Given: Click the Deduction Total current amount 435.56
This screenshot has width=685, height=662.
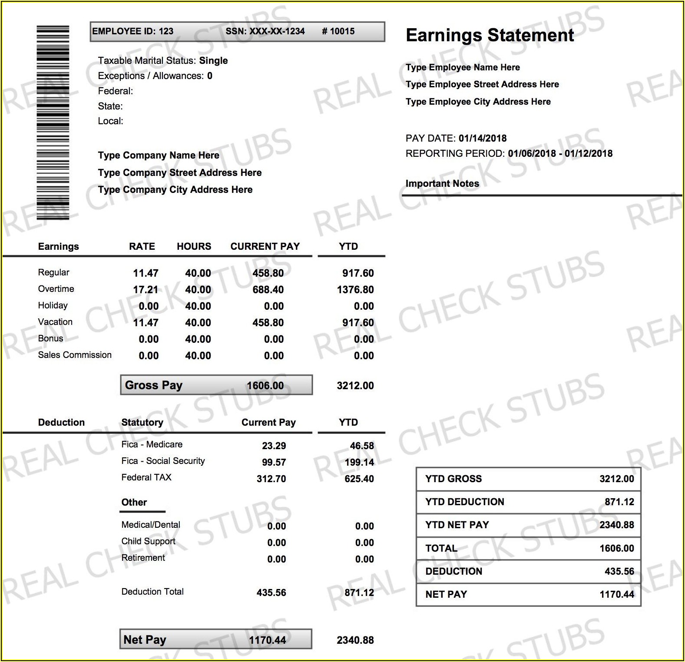Looking at the screenshot, I should pyautogui.click(x=271, y=592).
